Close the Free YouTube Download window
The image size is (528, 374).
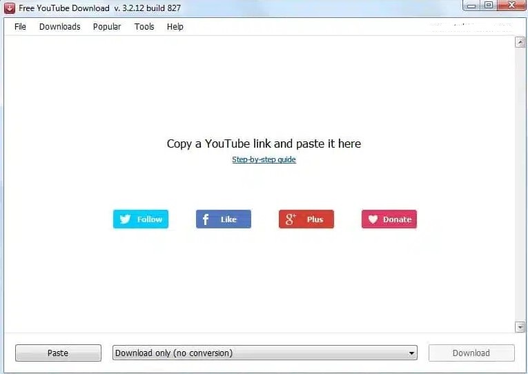tap(511, 6)
